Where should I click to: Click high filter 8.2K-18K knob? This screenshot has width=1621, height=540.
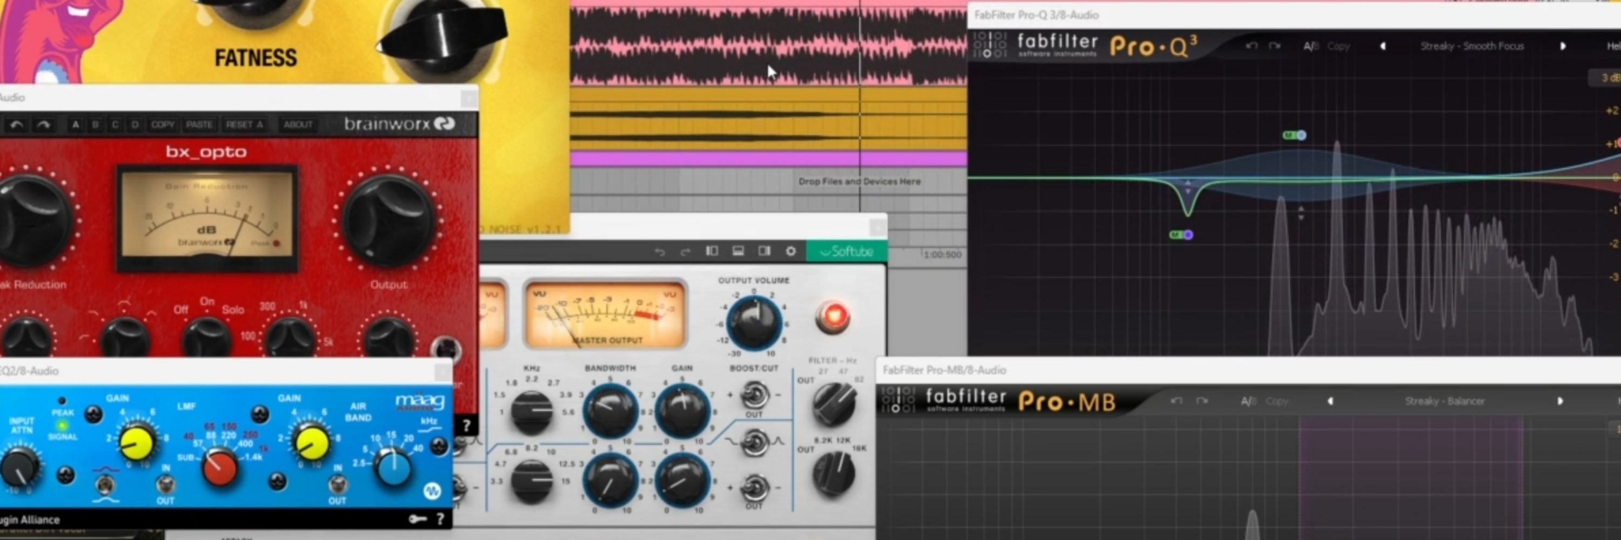pos(834,473)
